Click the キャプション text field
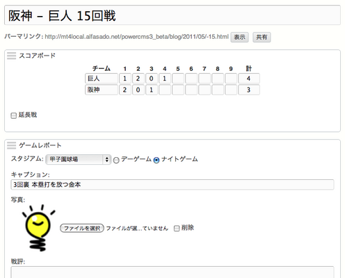Image resolution: width=345 pixels, height=278 pixels. pos(172,185)
